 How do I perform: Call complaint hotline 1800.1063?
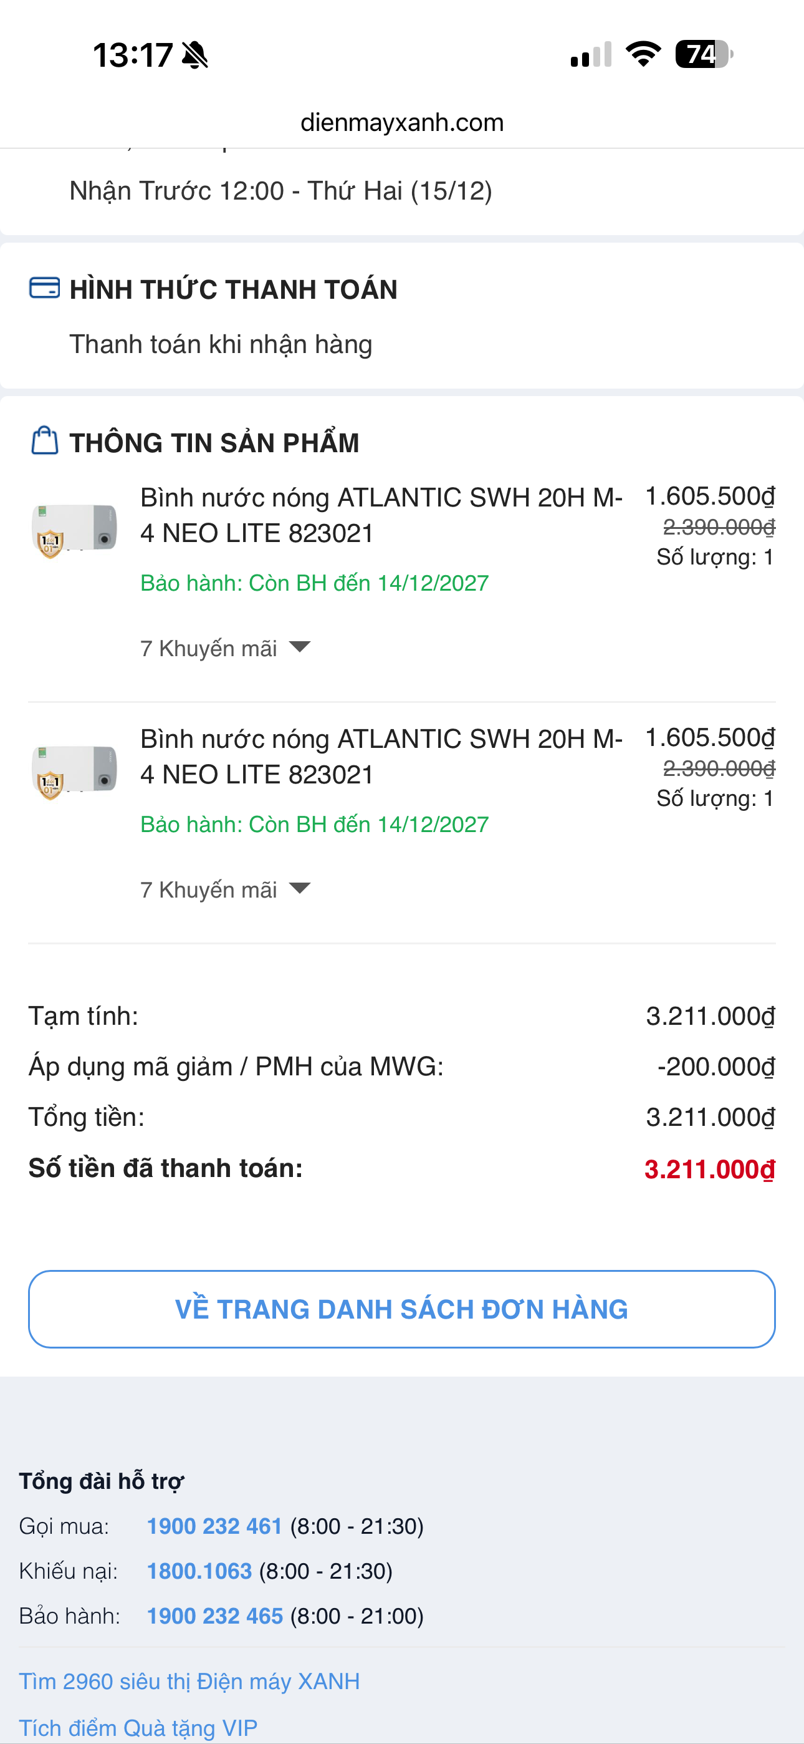point(199,1571)
